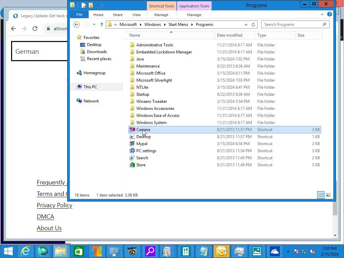This screenshot has width=344, height=258.
Task: Select the Windows Accessories folder row
Action: pos(225,109)
